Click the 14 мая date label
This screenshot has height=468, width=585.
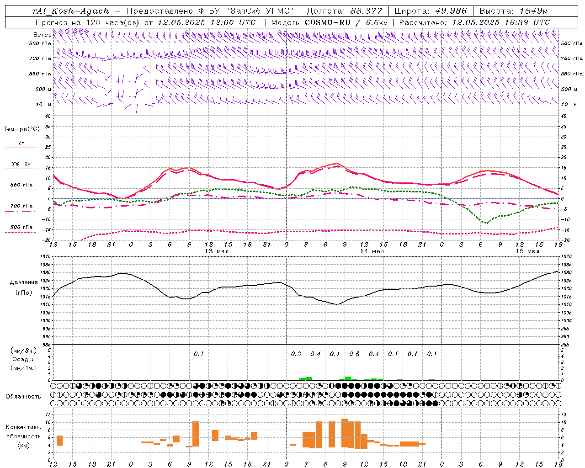pos(372,251)
